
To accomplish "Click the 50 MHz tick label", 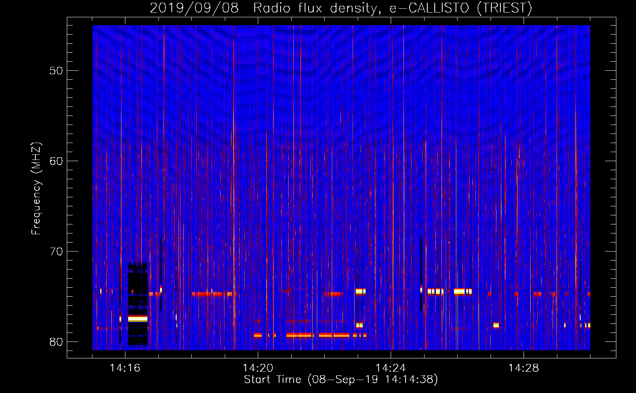I will 56,71.
